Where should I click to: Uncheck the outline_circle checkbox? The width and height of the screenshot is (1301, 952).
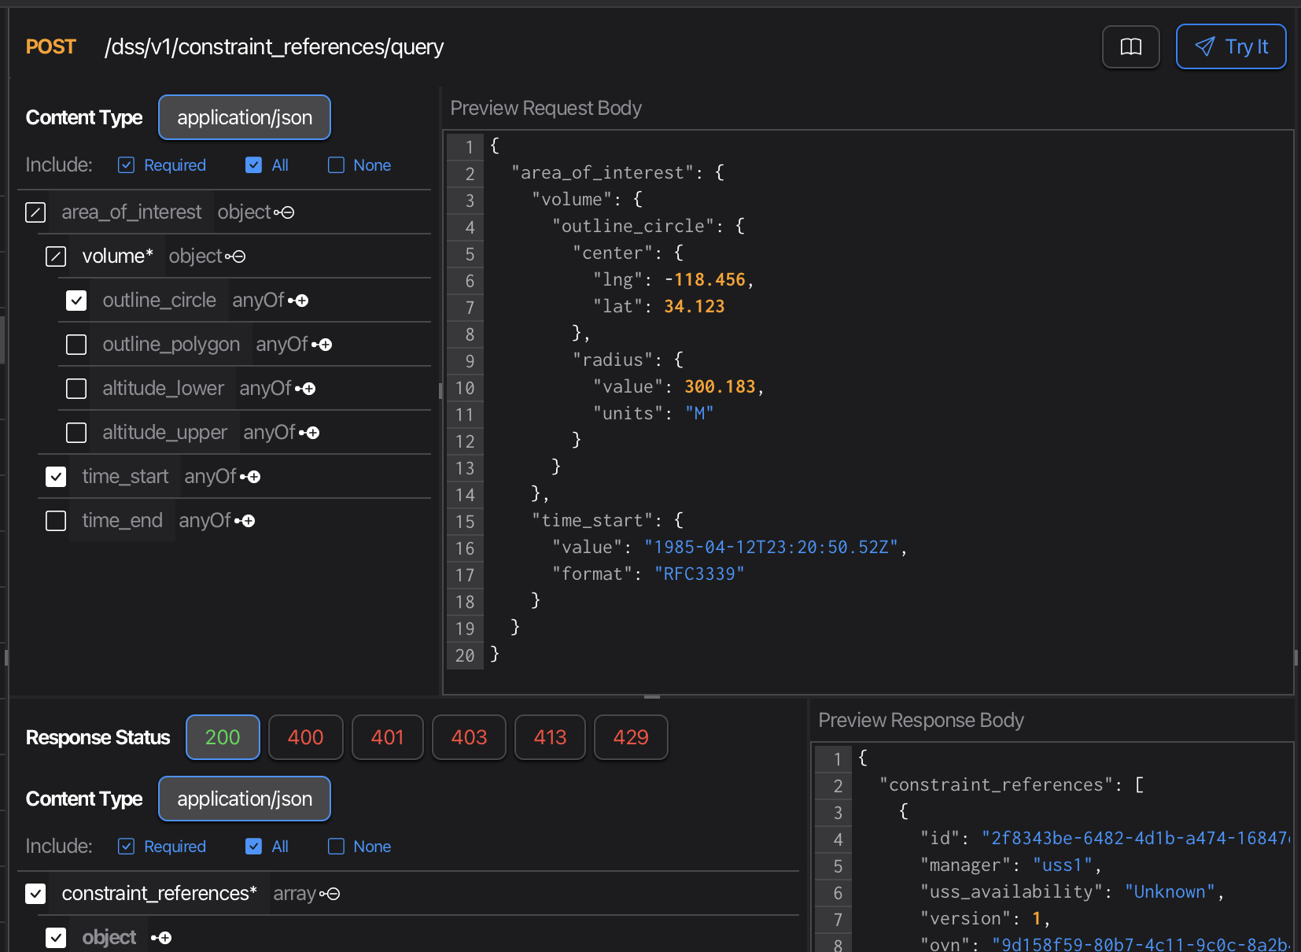pos(76,301)
